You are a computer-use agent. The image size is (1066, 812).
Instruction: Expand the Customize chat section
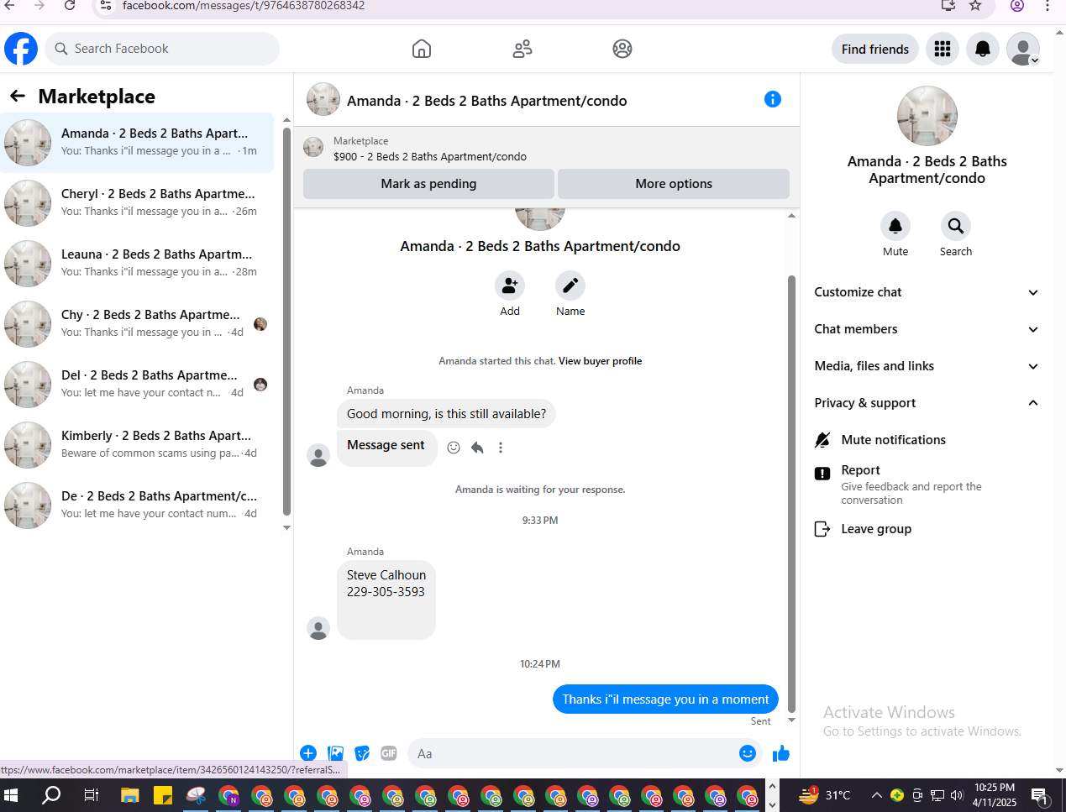927,292
